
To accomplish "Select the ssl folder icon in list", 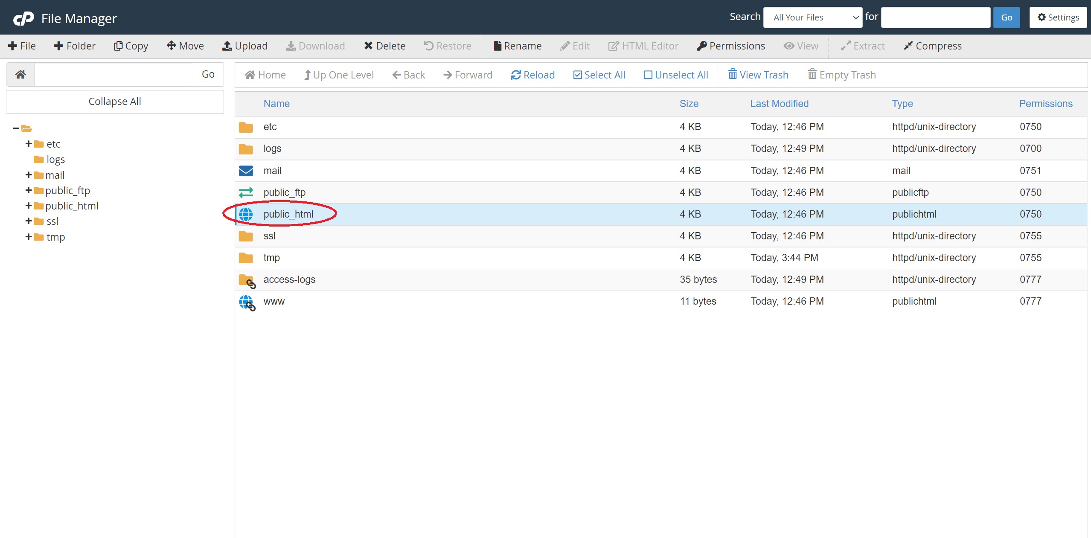I will tap(246, 236).
